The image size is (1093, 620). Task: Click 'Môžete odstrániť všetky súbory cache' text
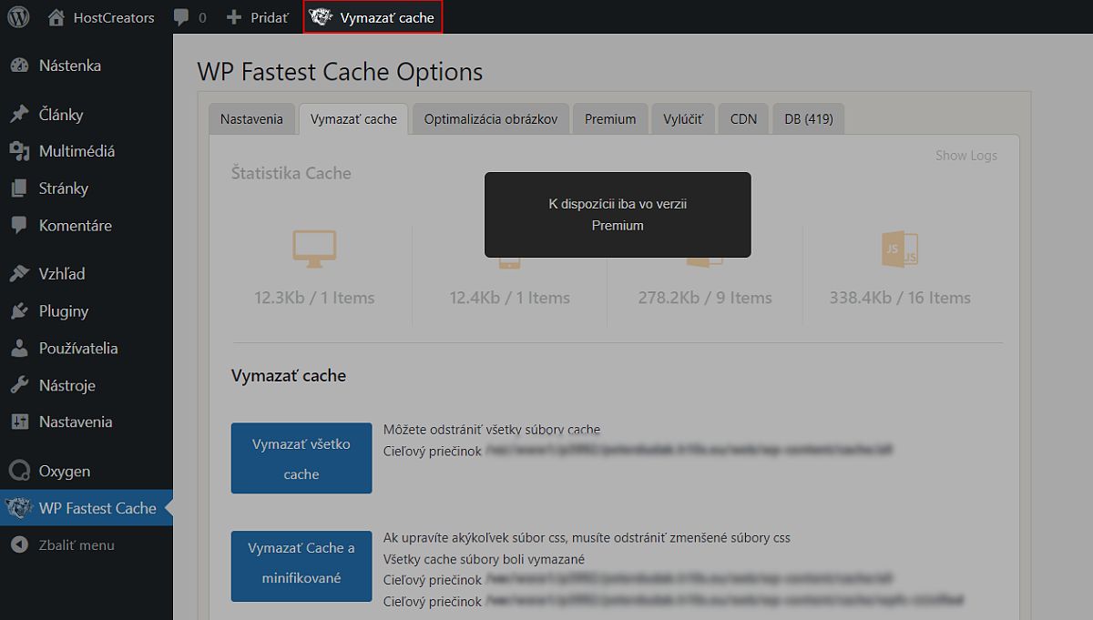(x=492, y=430)
